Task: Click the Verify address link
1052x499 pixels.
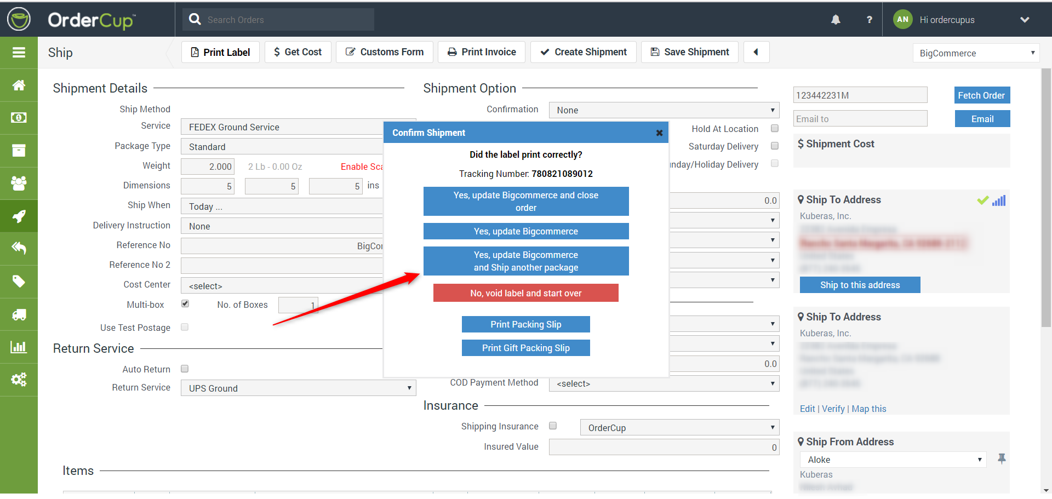Action: tap(833, 409)
